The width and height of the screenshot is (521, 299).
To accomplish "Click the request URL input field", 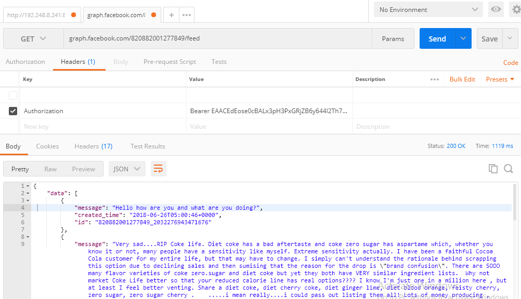I will (x=218, y=38).
